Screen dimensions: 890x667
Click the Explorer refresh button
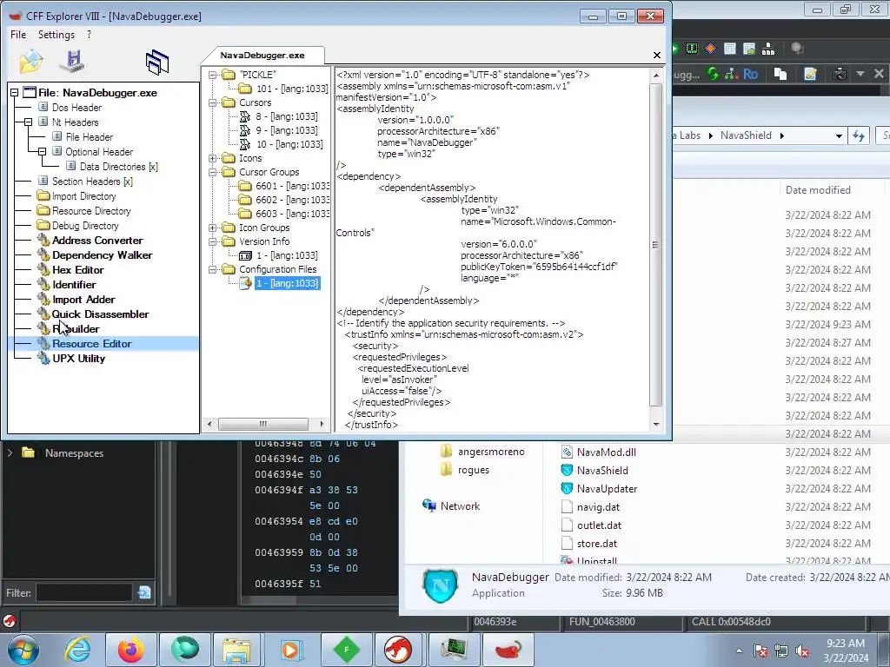pyautogui.click(x=859, y=135)
